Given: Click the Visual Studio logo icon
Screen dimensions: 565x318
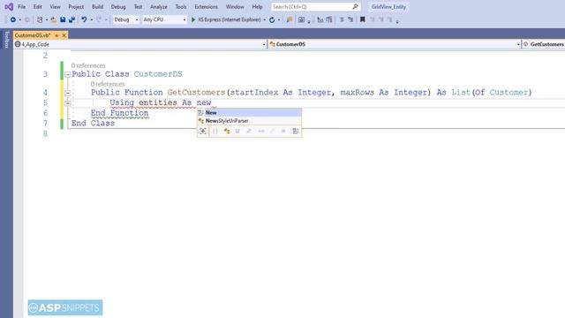Looking at the screenshot, I should click(9, 7).
